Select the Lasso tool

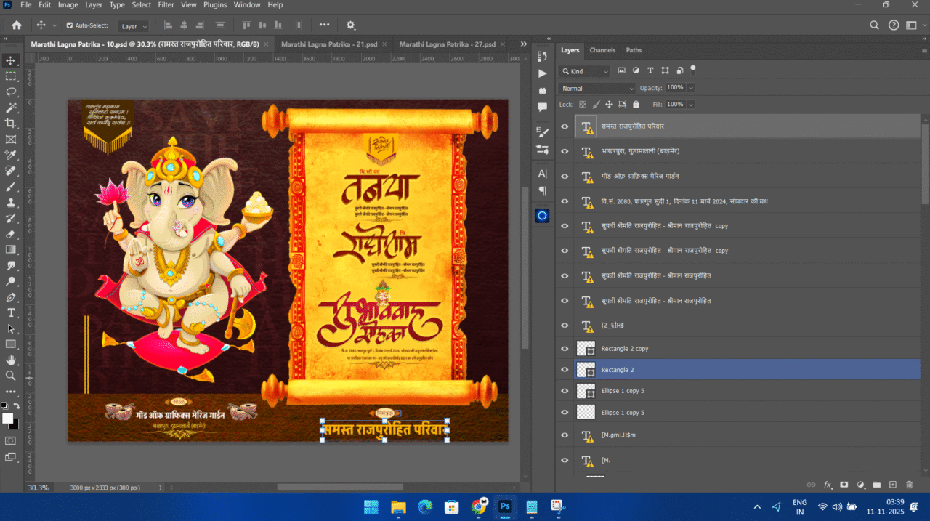click(x=10, y=92)
